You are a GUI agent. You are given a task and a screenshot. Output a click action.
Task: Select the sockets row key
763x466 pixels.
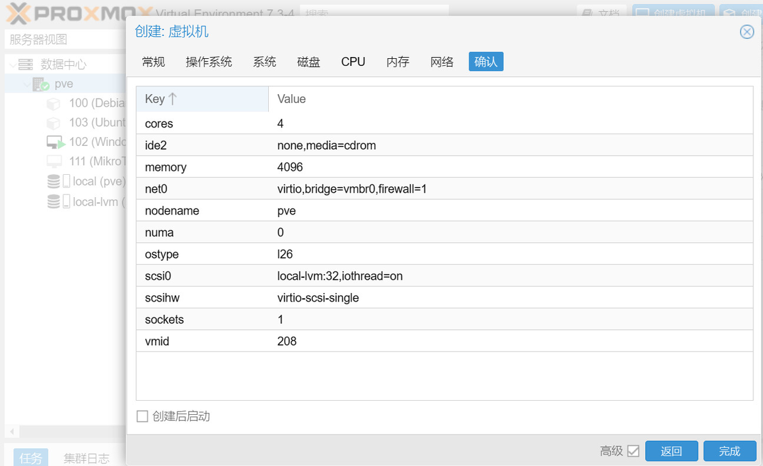pyautogui.click(x=164, y=319)
